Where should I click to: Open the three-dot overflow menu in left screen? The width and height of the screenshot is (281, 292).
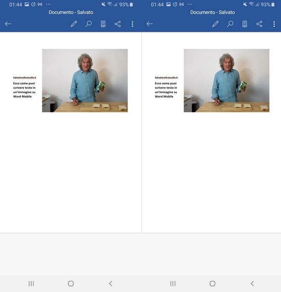[x=132, y=24]
